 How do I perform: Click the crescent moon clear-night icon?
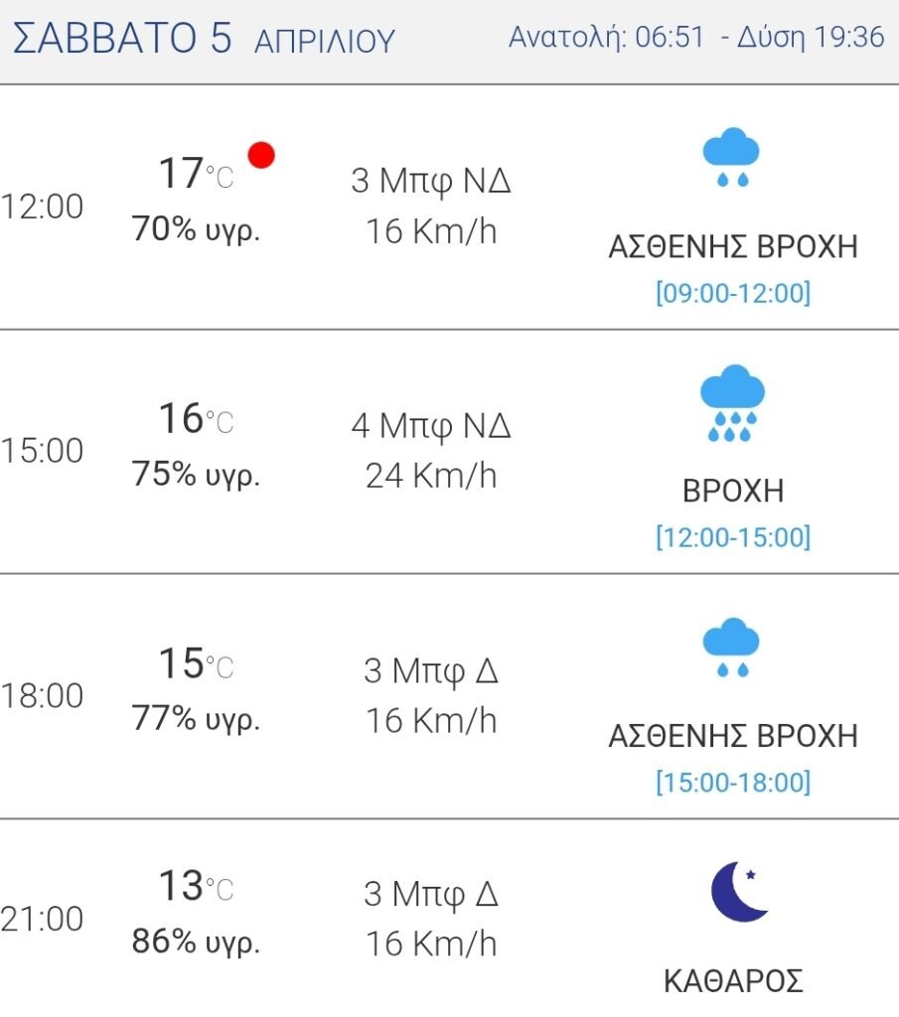coord(739,891)
